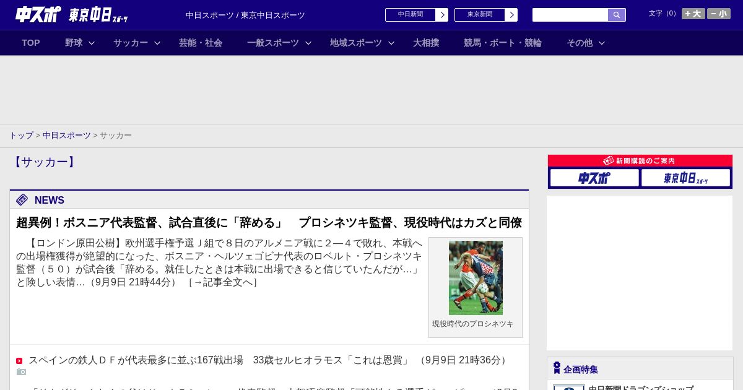743x390 pixels.
Task: Click the search magnifier button
Action: click(x=617, y=15)
